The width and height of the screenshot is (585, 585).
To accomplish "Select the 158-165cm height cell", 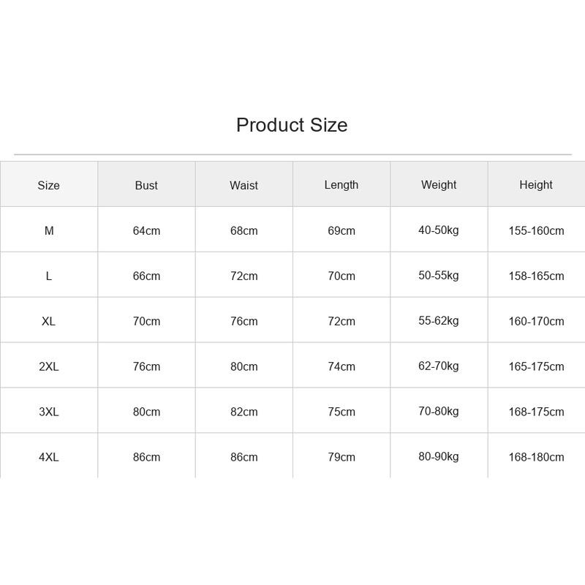I will 537,276.
